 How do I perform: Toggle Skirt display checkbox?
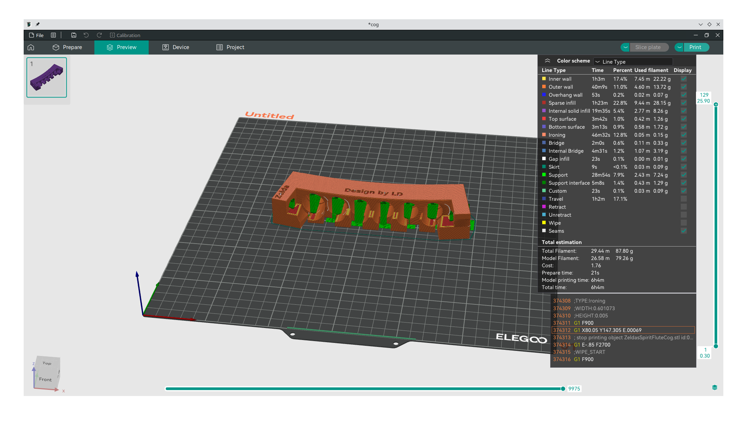coord(684,167)
